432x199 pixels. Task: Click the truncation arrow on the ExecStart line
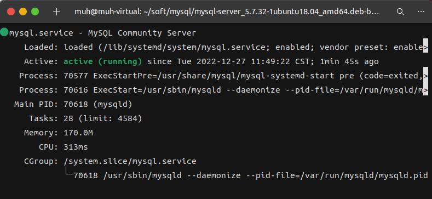coord(425,90)
